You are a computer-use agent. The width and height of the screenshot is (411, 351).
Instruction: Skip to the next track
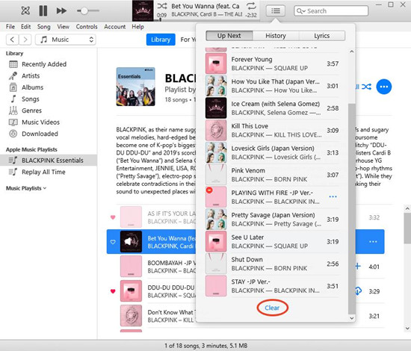[x=61, y=10]
